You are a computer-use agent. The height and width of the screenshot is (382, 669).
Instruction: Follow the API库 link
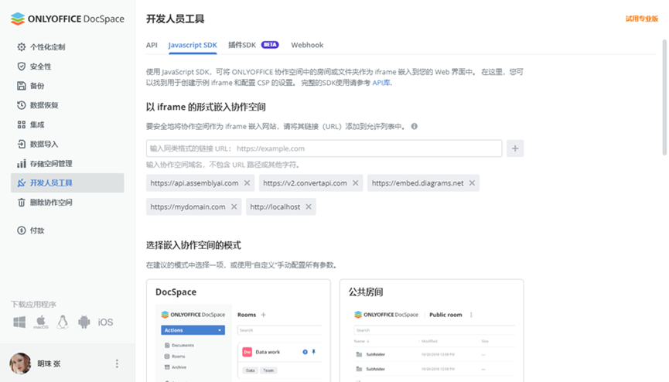[x=382, y=83]
